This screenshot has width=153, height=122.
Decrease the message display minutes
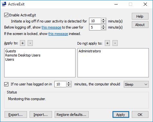click(103, 29)
